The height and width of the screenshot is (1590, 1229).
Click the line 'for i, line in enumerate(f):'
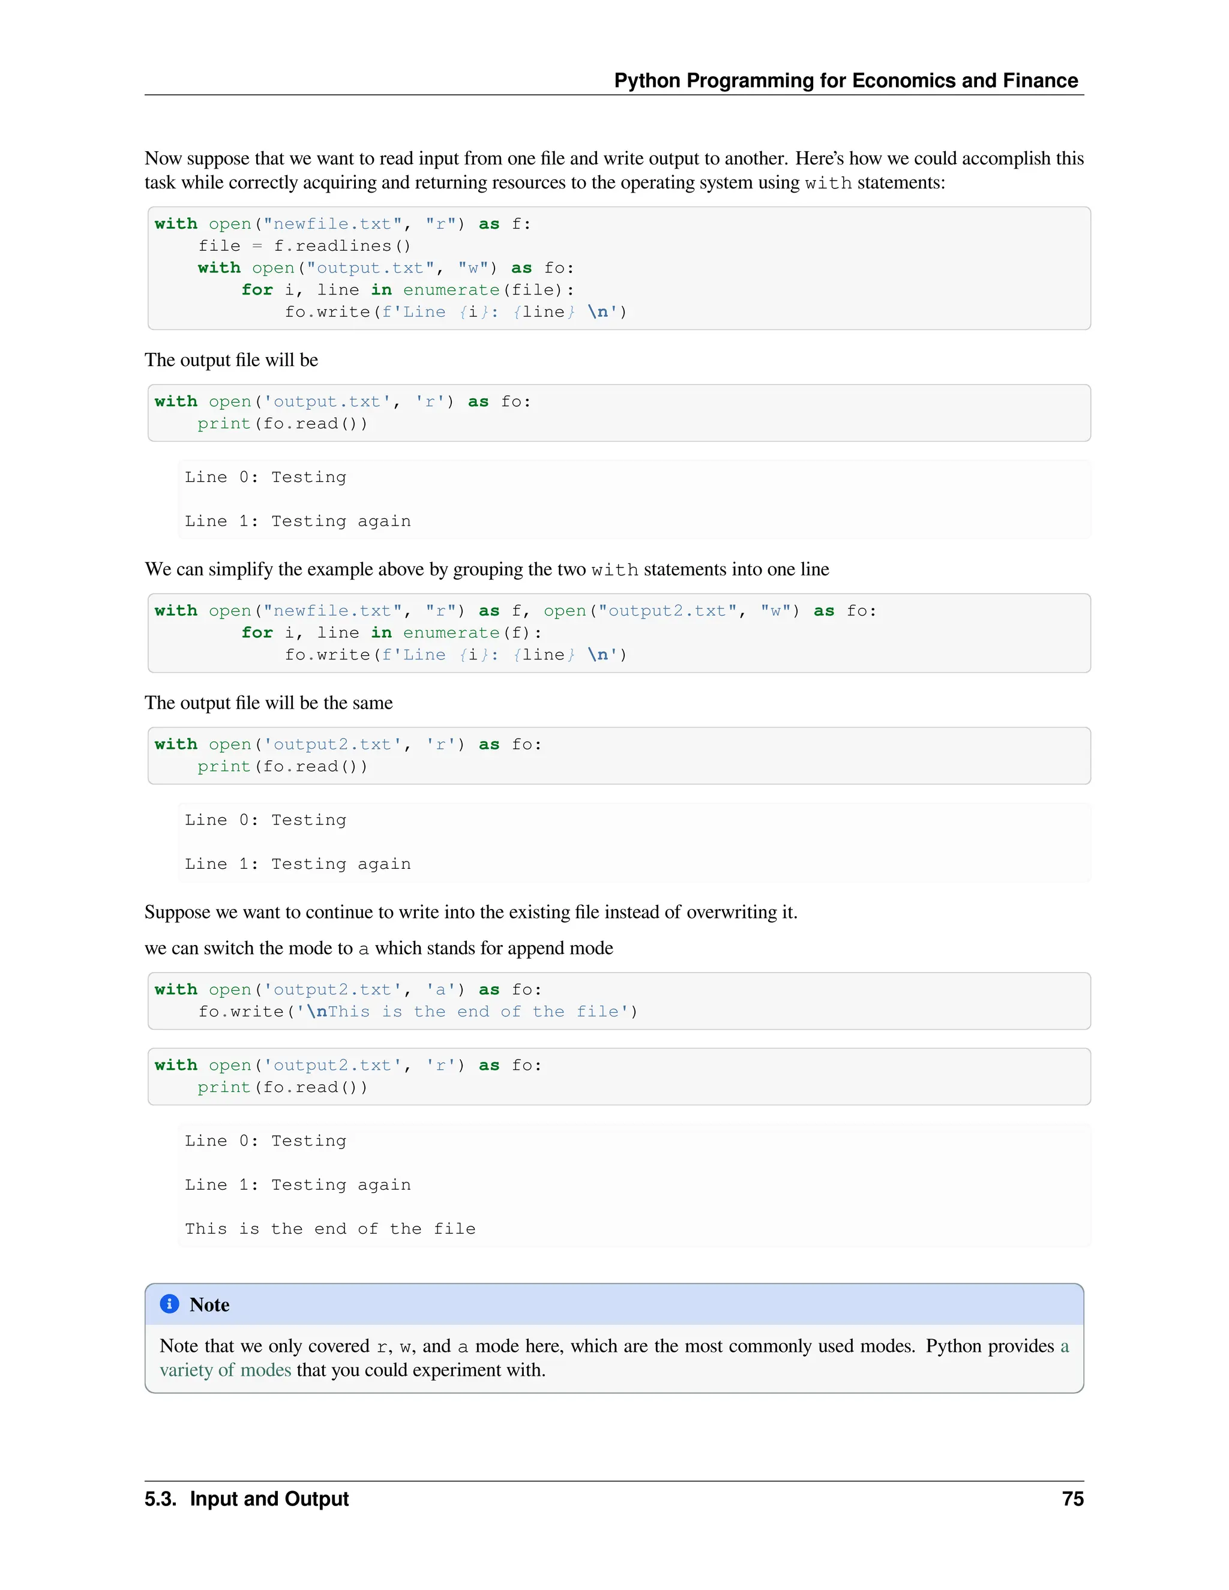click(x=392, y=632)
